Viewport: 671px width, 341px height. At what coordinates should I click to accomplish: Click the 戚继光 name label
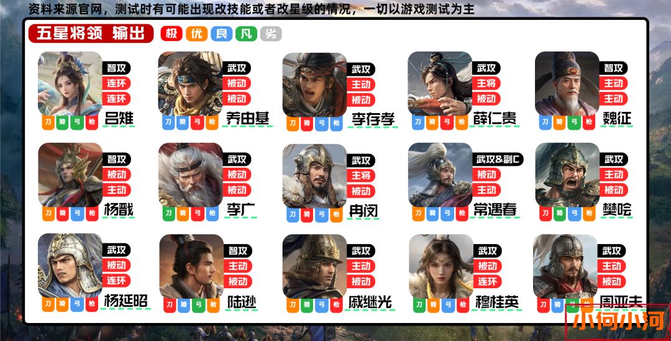coord(370,302)
